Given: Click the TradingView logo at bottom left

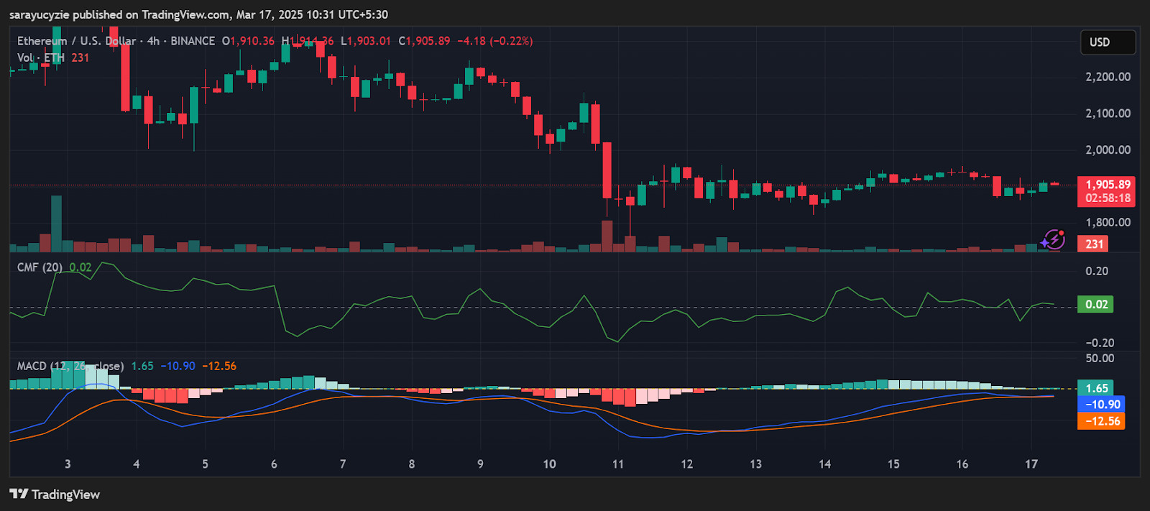Looking at the screenshot, I should coord(55,494).
